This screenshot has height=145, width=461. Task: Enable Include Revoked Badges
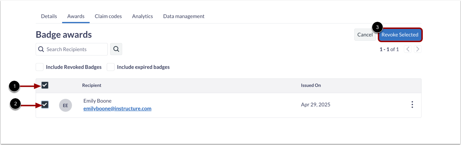40,67
